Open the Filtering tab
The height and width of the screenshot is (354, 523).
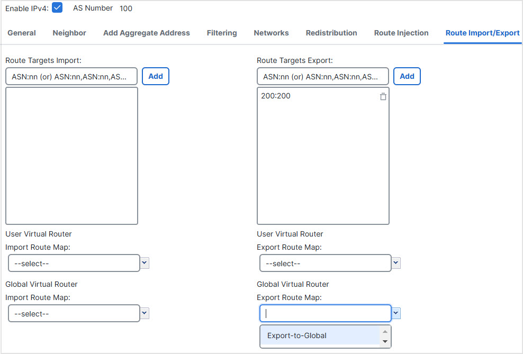tap(222, 33)
